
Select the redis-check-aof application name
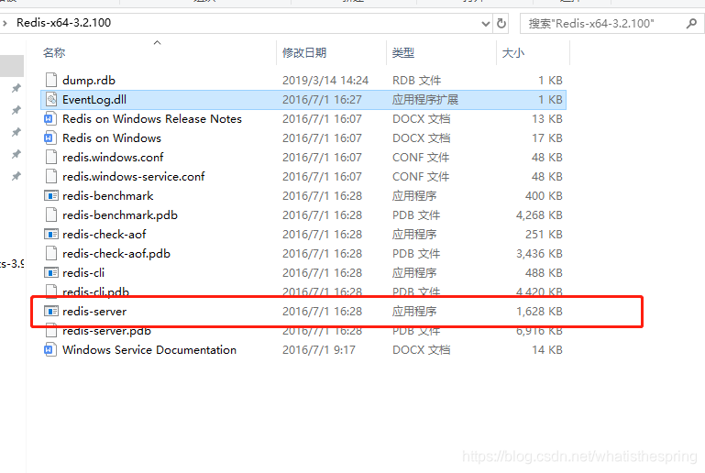[x=105, y=235]
